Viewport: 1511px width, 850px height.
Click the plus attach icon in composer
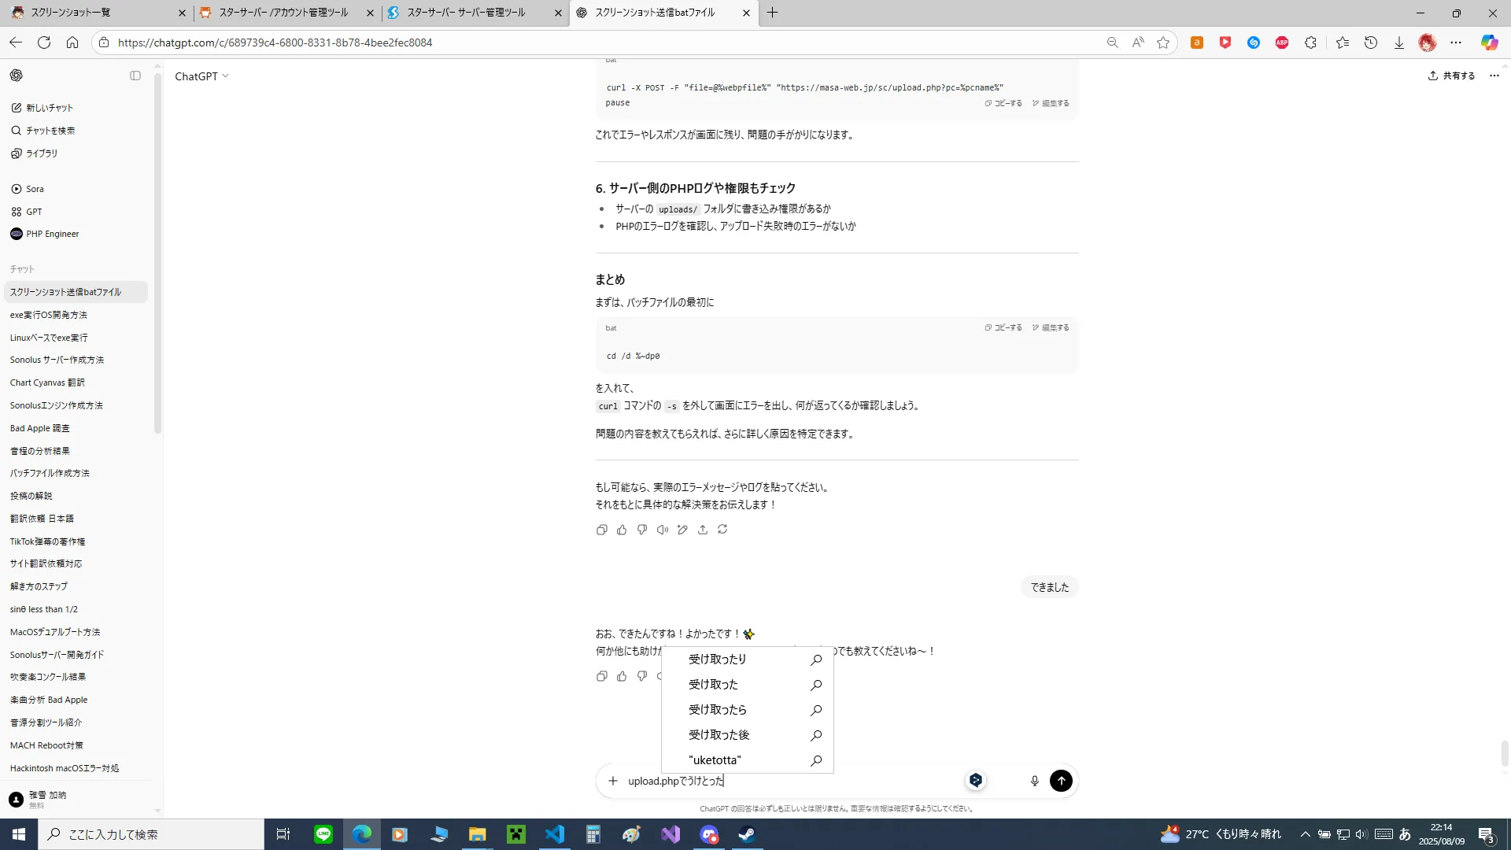[x=613, y=781]
